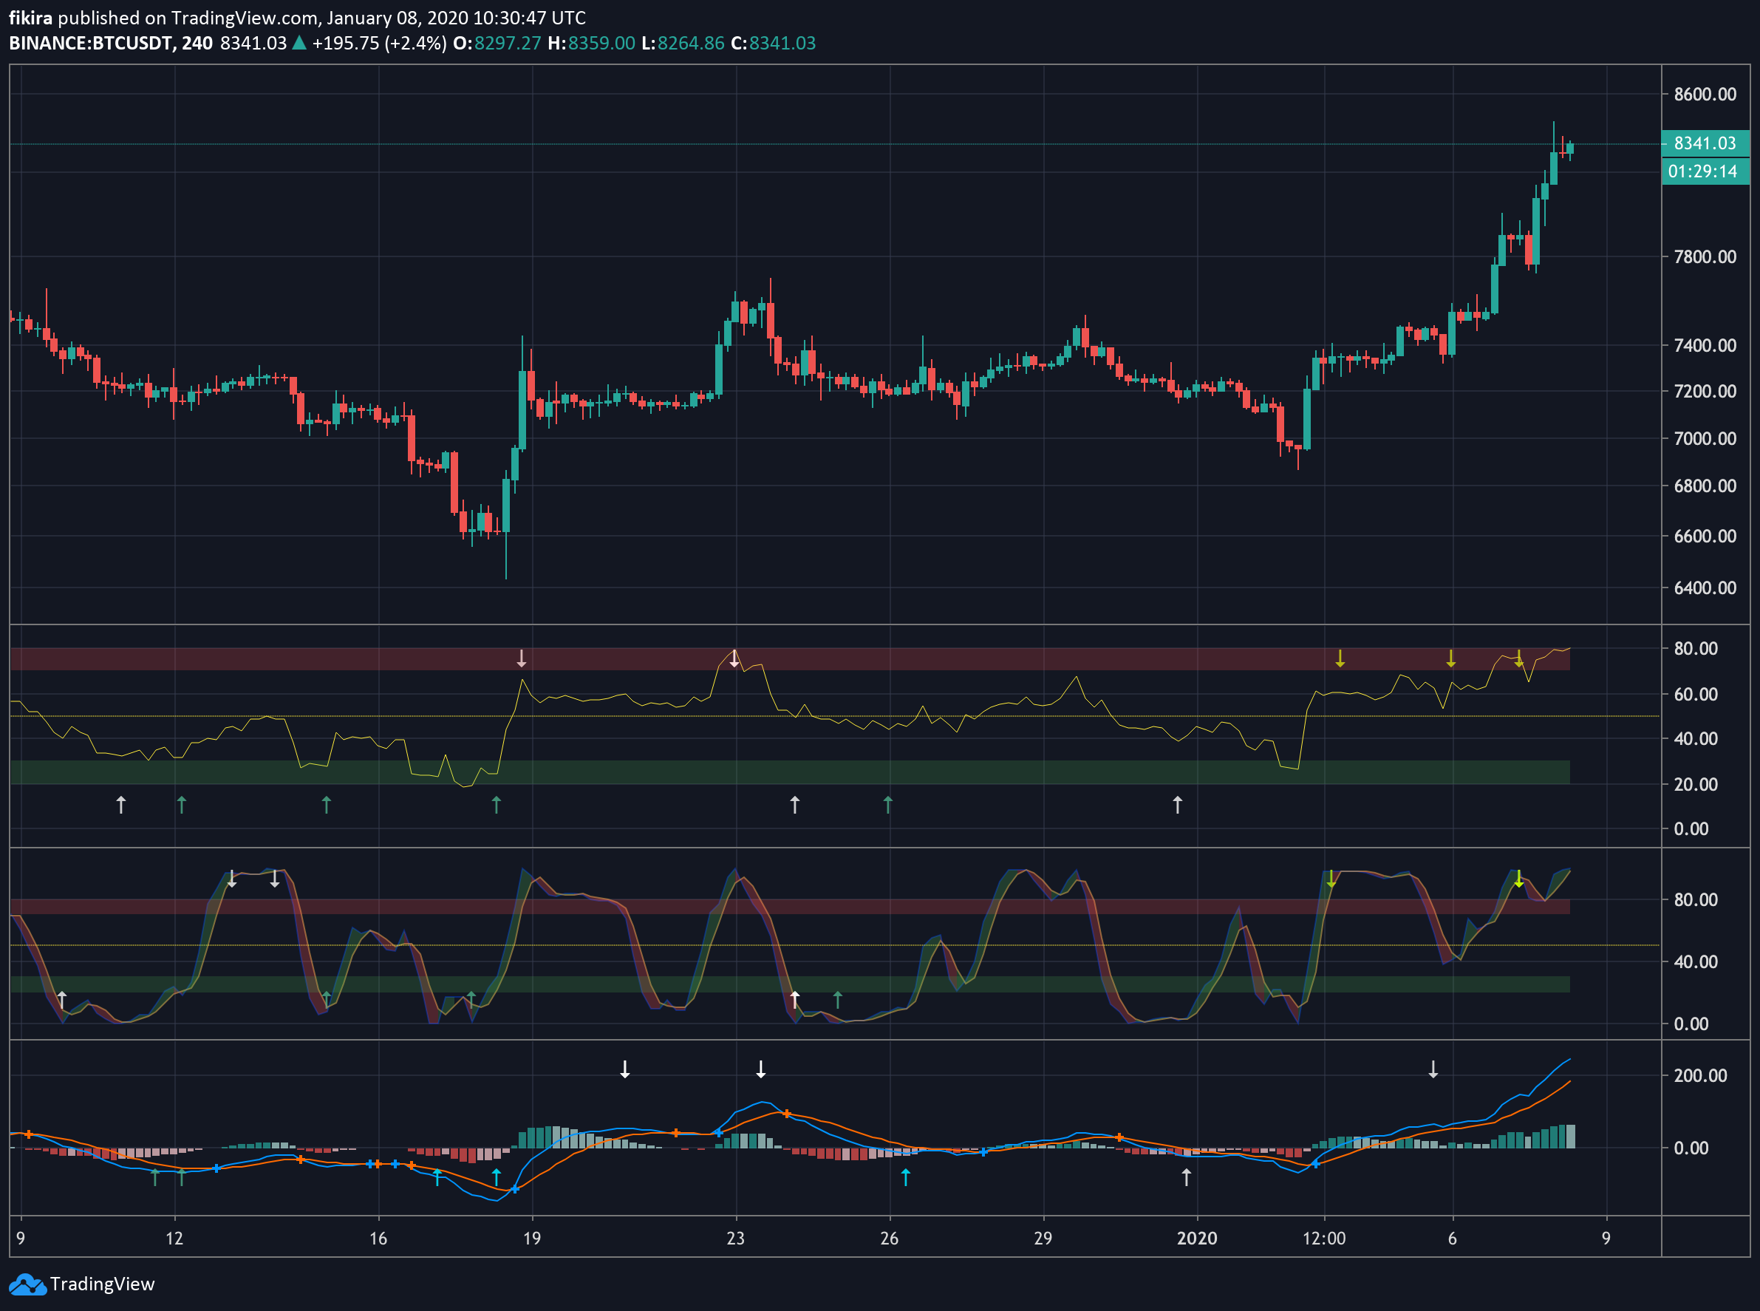Click the open value O:8297.27

pos(497,43)
